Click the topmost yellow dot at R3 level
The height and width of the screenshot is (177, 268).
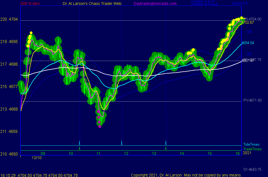(242, 18)
